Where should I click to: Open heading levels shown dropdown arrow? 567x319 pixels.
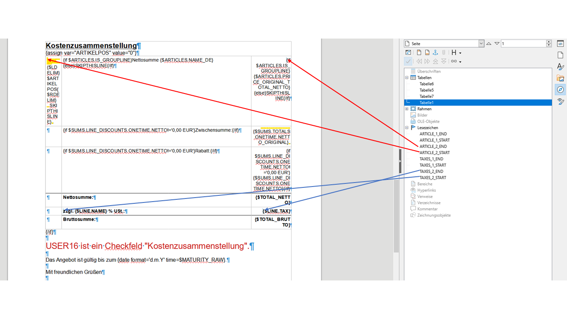coord(461,53)
